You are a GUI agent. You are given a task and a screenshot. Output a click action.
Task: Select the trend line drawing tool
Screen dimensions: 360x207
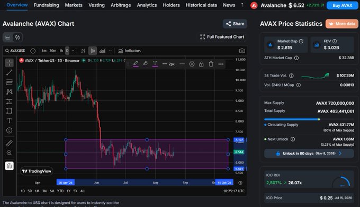[9, 72]
